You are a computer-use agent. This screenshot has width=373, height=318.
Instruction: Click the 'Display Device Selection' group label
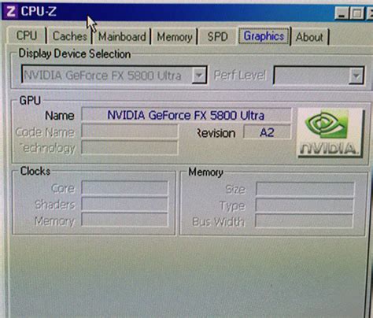[x=75, y=54]
